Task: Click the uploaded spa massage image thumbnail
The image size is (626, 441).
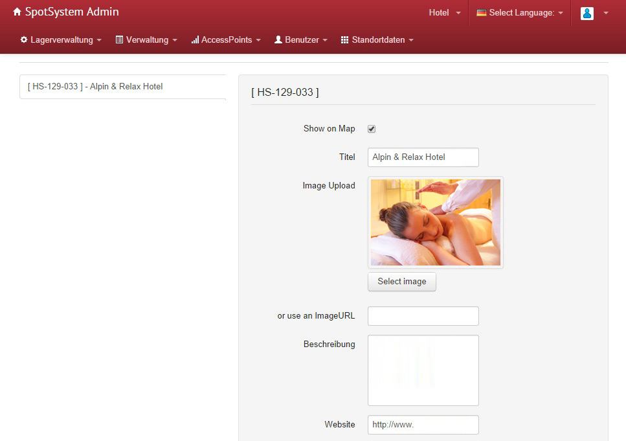Action: [x=436, y=222]
